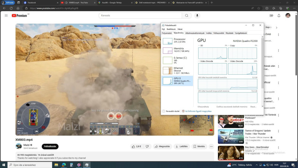The width and height of the screenshot is (298, 168).
Task: Like the XM803 video
Action: pyautogui.click(x=136, y=146)
